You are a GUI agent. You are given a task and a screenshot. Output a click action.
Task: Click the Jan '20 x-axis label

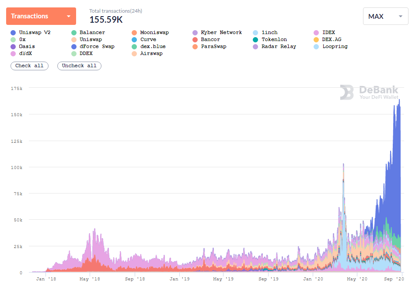click(x=313, y=279)
